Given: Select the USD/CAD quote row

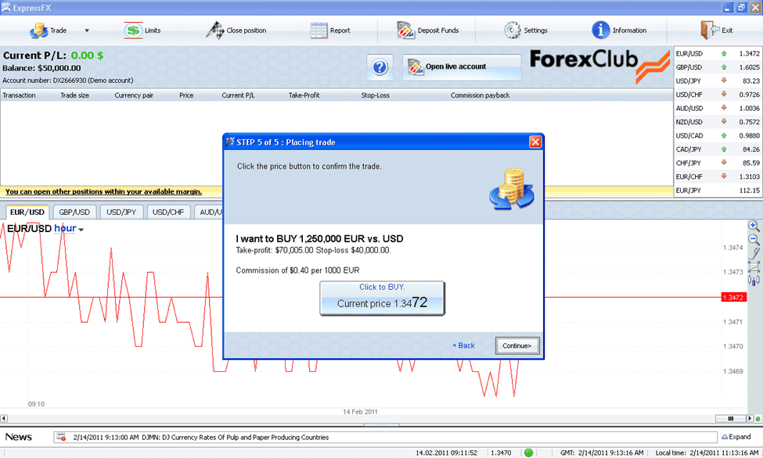Looking at the screenshot, I should (718, 136).
